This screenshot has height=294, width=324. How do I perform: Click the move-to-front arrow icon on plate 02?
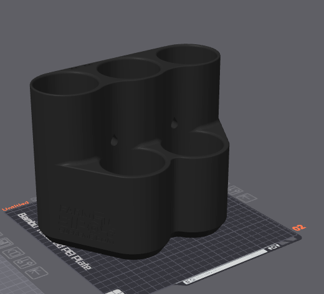click(x=247, y=197)
